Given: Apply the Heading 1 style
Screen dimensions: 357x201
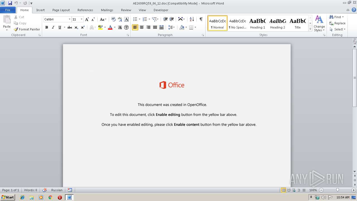Looking at the screenshot, I should [257, 23].
